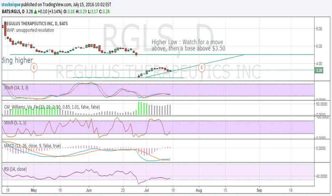Viewport: 332px width, 196px height.
Task: Click the high value H:3.29
Action: 82,12
